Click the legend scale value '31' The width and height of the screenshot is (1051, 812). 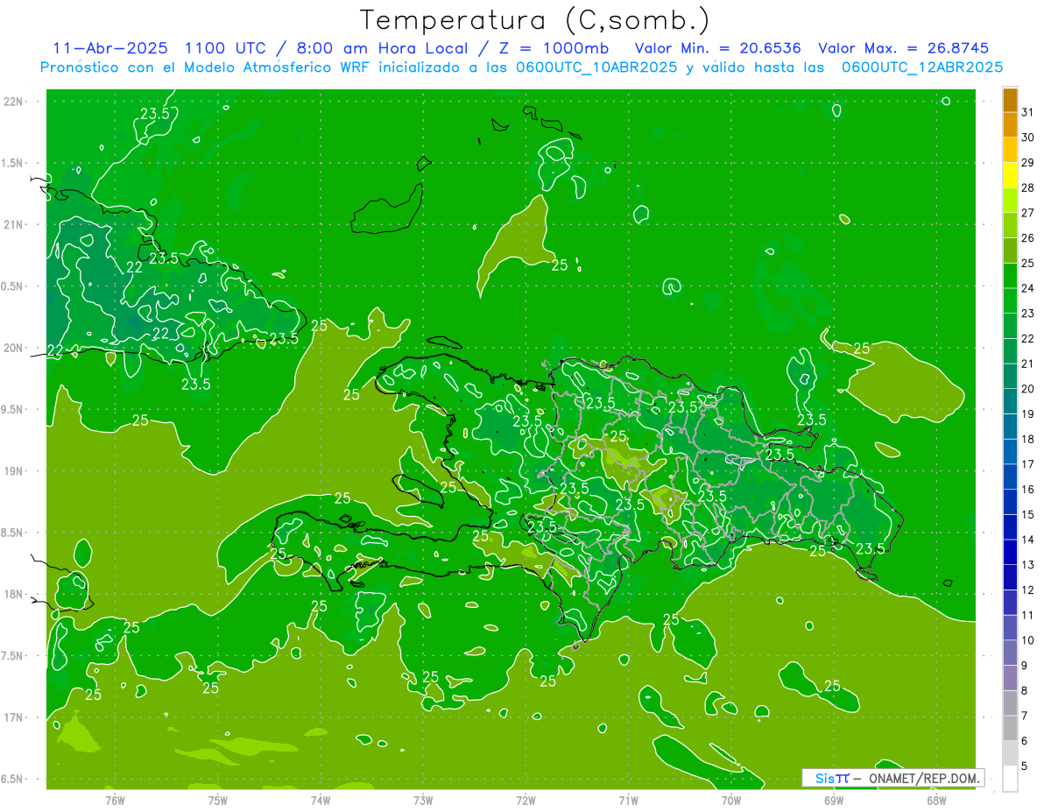point(1028,112)
